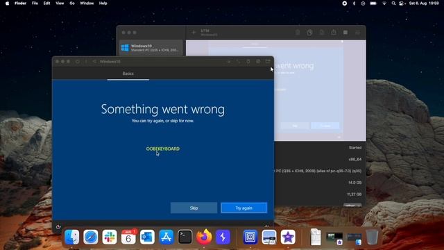Open the document file in the Dock

point(316,237)
